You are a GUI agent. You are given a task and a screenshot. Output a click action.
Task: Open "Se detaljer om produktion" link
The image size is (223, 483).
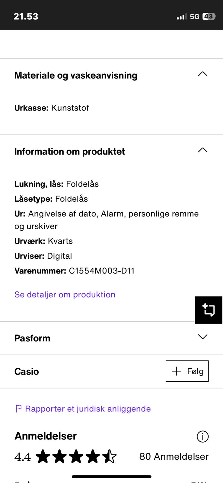(x=65, y=295)
